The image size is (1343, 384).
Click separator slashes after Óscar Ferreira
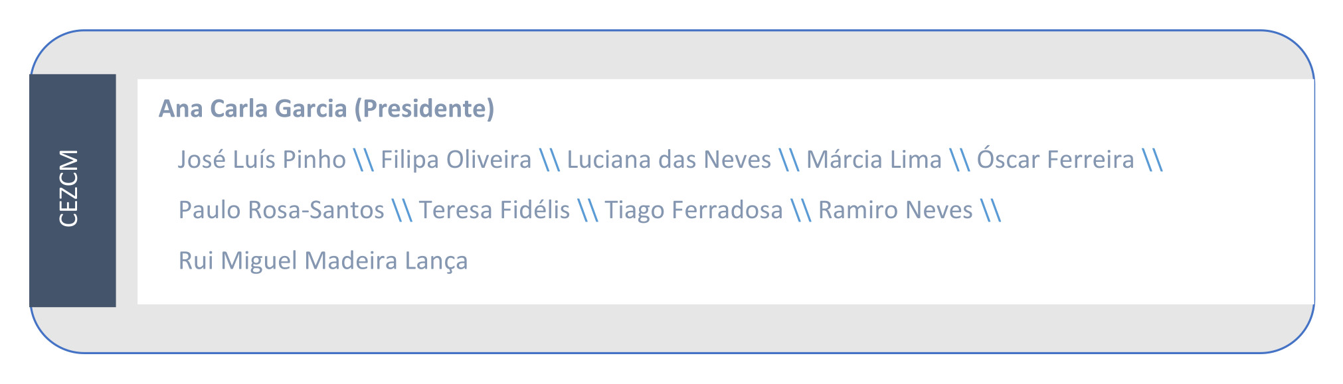(1152, 160)
